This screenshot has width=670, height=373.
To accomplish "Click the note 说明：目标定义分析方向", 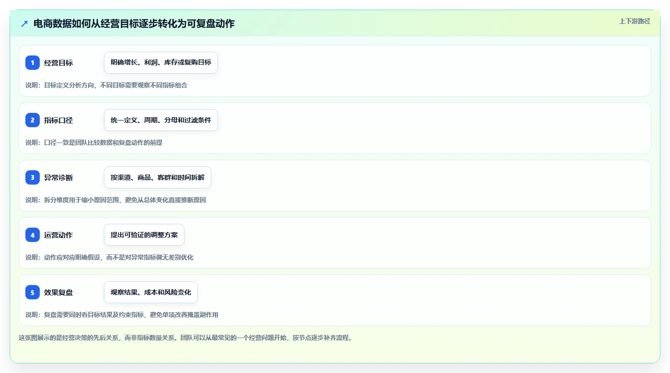I will pos(106,85).
